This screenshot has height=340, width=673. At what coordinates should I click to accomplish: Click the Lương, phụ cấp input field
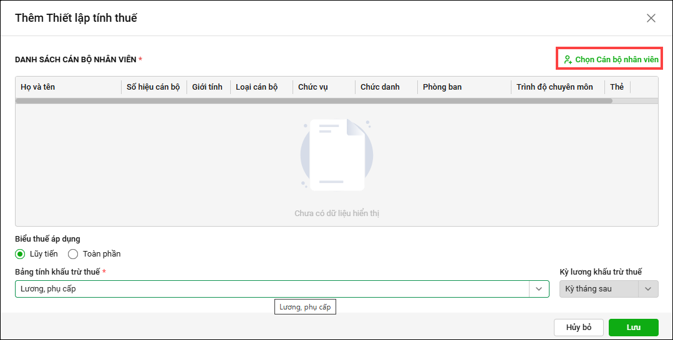tap(271, 289)
